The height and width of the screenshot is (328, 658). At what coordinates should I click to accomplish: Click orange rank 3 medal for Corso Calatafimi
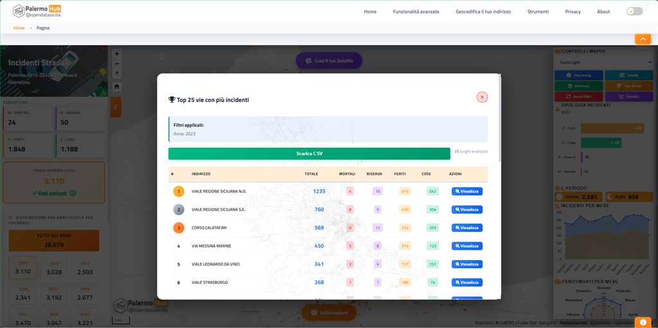click(179, 228)
